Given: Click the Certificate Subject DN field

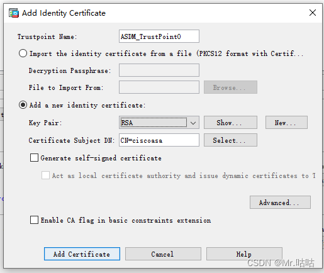Looking at the screenshot, I should pos(159,140).
